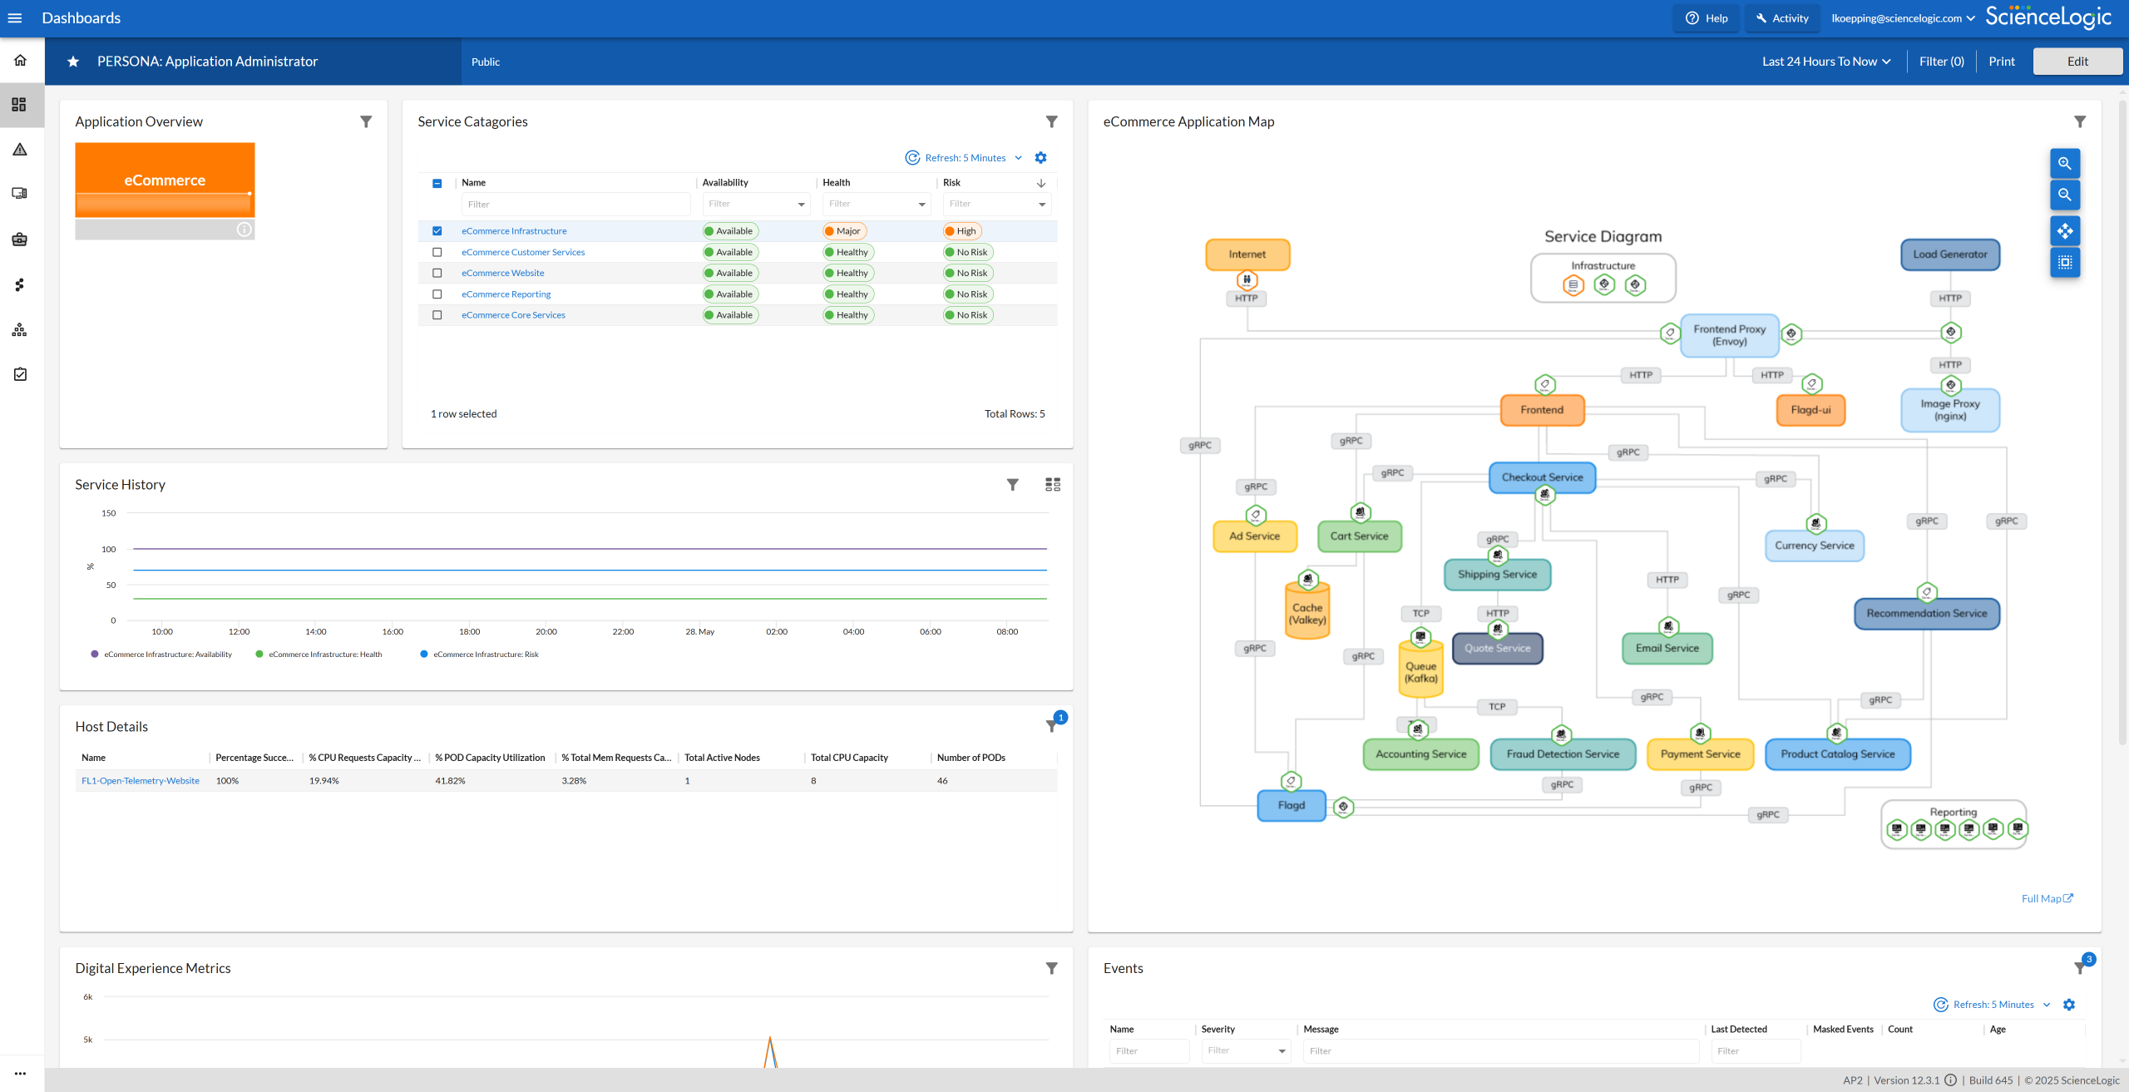
Task: Uncheck the eCommerce Infrastructure row checkbox
Action: pos(437,231)
